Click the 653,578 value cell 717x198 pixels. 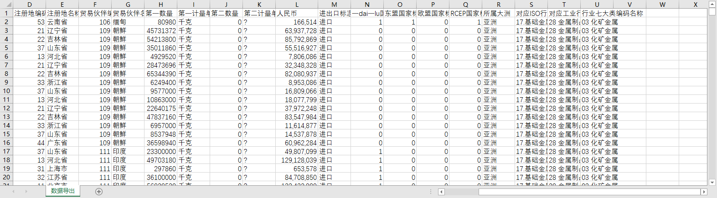[x=297, y=168]
